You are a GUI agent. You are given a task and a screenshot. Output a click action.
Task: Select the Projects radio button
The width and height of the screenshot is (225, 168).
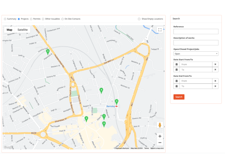19,19
